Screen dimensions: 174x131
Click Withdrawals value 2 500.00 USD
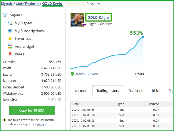pyautogui.click(x=51, y=93)
